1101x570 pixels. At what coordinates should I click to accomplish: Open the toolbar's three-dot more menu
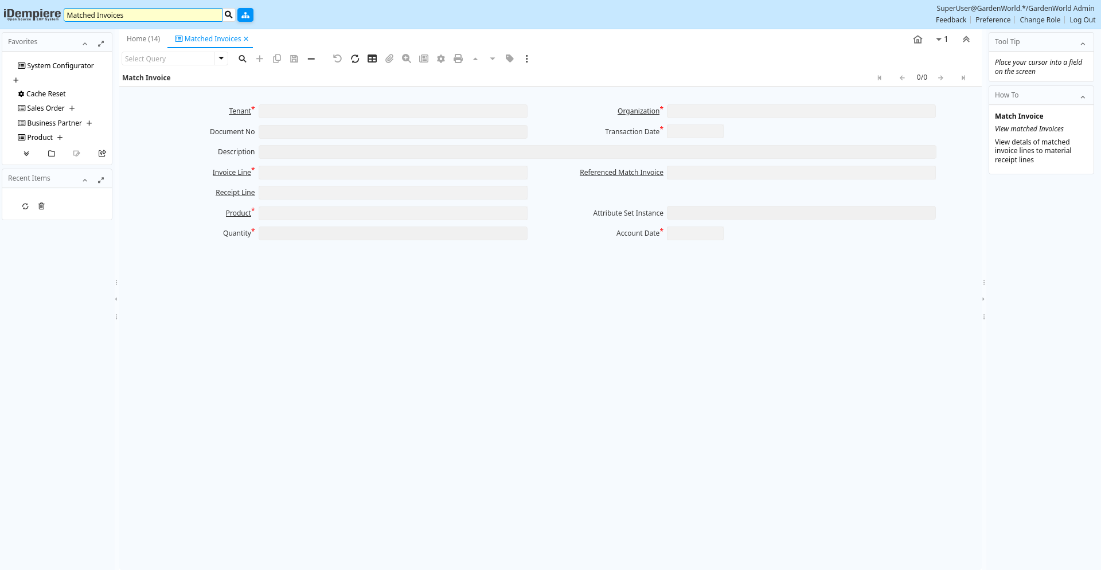click(x=526, y=58)
